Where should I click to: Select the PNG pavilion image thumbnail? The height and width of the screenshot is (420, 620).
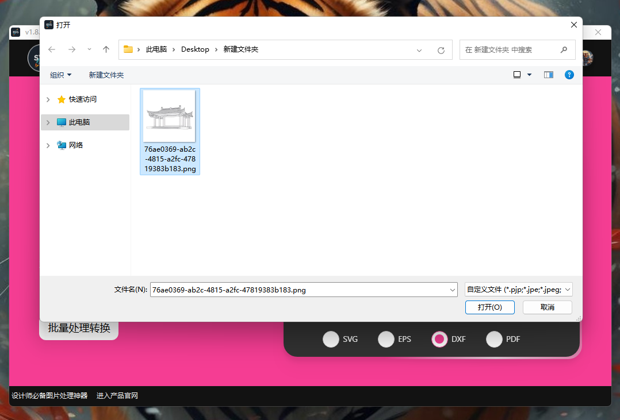[x=170, y=115]
